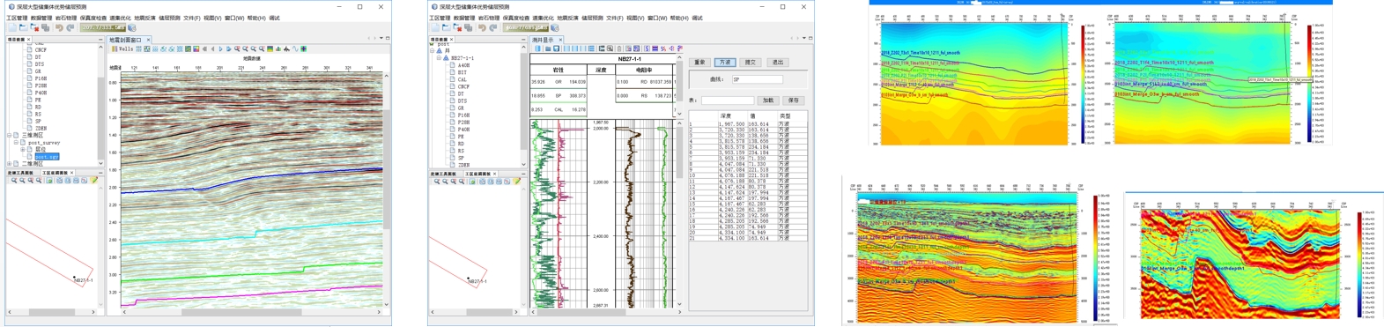The image size is (1384, 327).
Task: Click the 保存 save button
Action: [x=794, y=100]
